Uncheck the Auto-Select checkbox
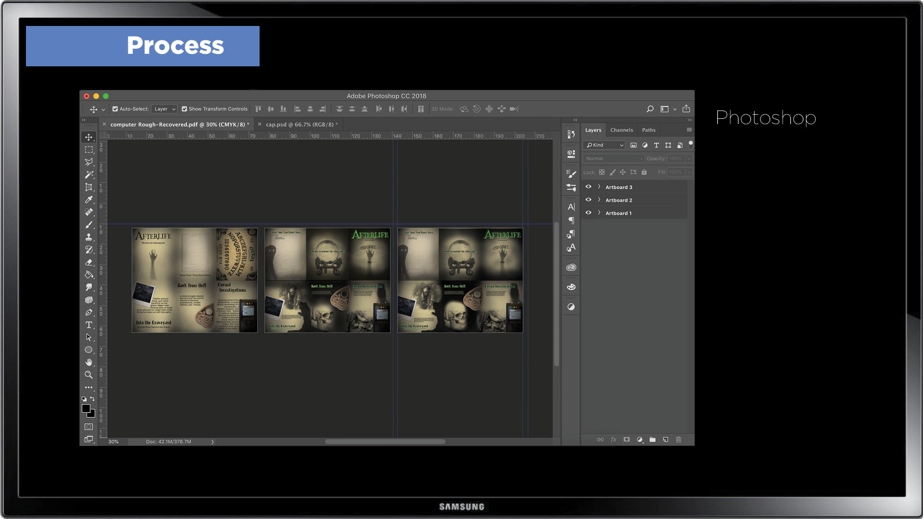 (115, 109)
